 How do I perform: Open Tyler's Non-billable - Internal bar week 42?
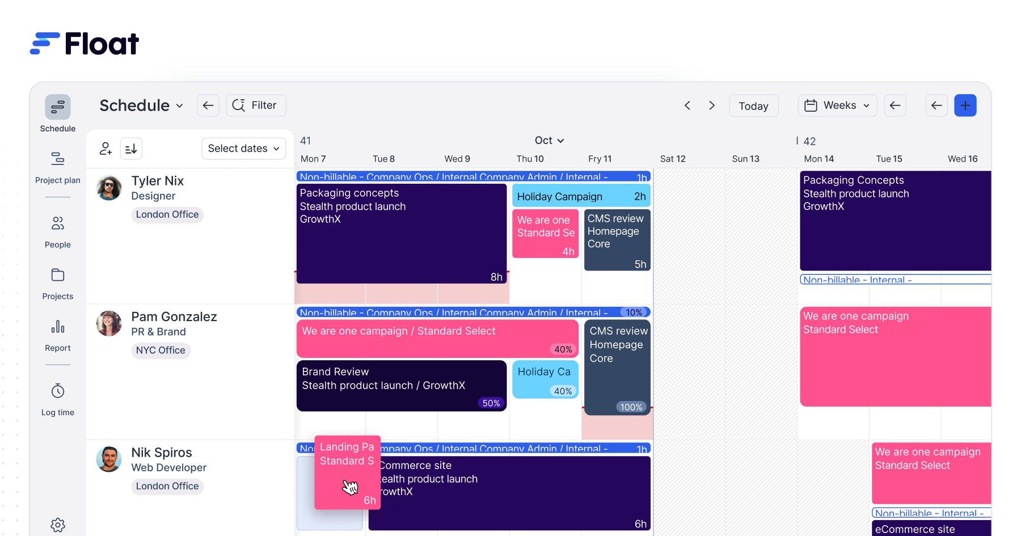tap(896, 279)
